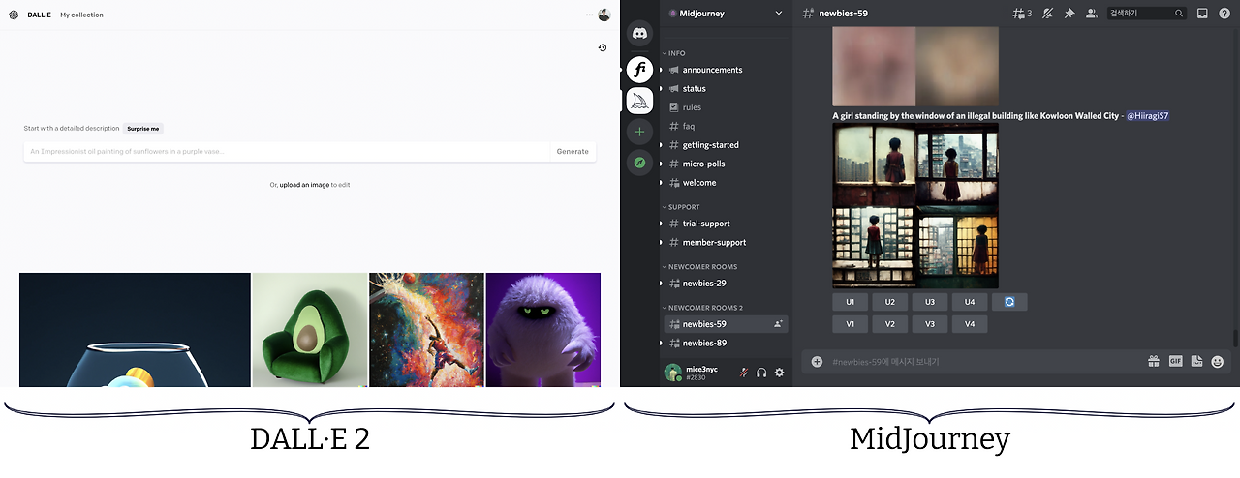Select the 'fi' server icon in Discord
The width and height of the screenshot is (1240, 478).
coord(639,70)
